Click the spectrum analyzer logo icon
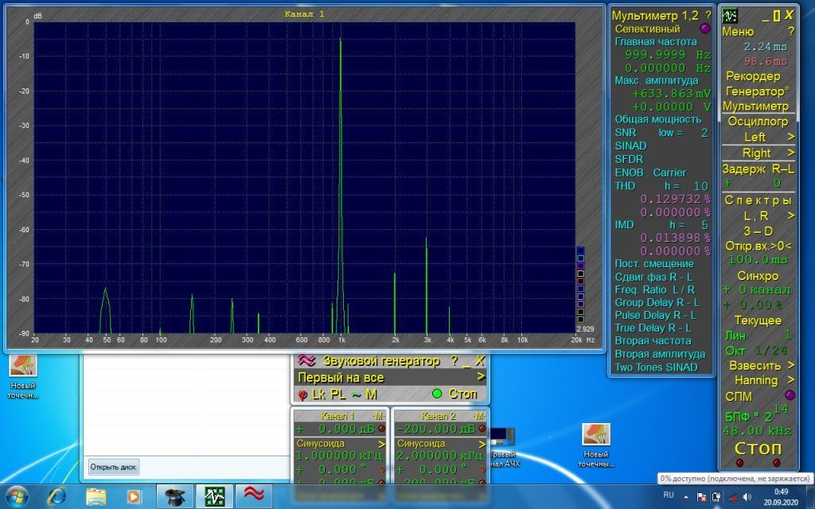This screenshot has width=815, height=509. (730, 15)
